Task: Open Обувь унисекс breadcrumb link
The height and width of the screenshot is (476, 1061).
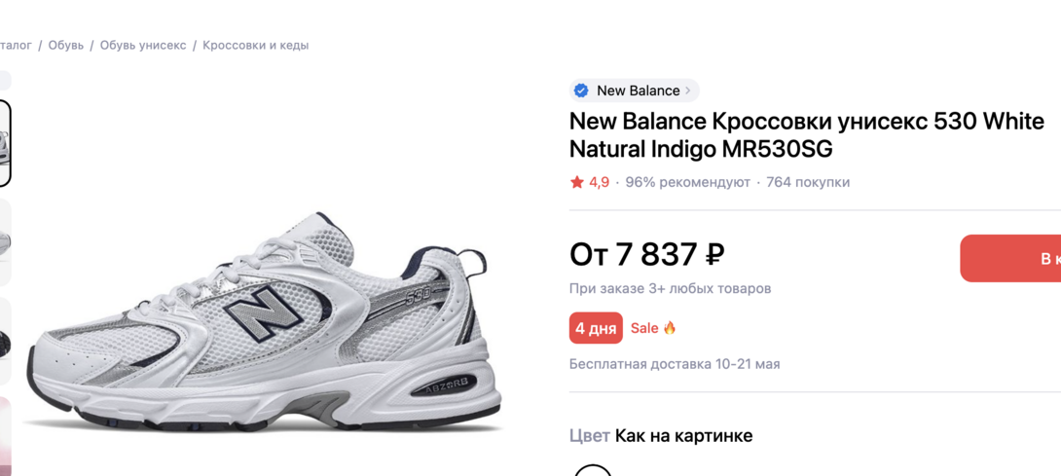Action: (x=143, y=45)
